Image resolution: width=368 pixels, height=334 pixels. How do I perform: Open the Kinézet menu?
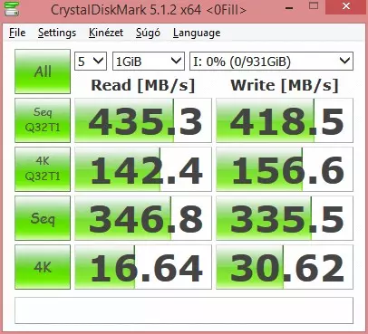coord(106,33)
